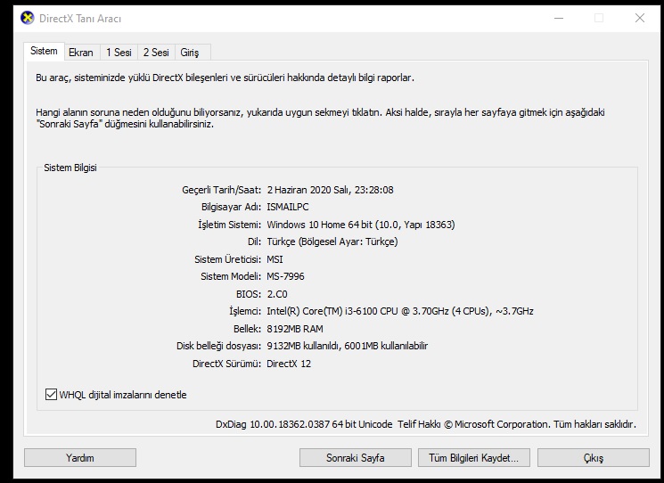Viewport: 664px width, 483px height.
Task: Click the İşlemci label
Action: [x=245, y=311]
